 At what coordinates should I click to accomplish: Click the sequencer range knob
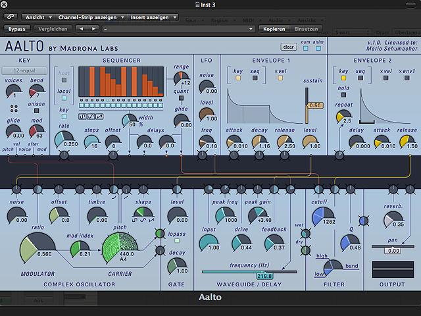[x=182, y=78]
